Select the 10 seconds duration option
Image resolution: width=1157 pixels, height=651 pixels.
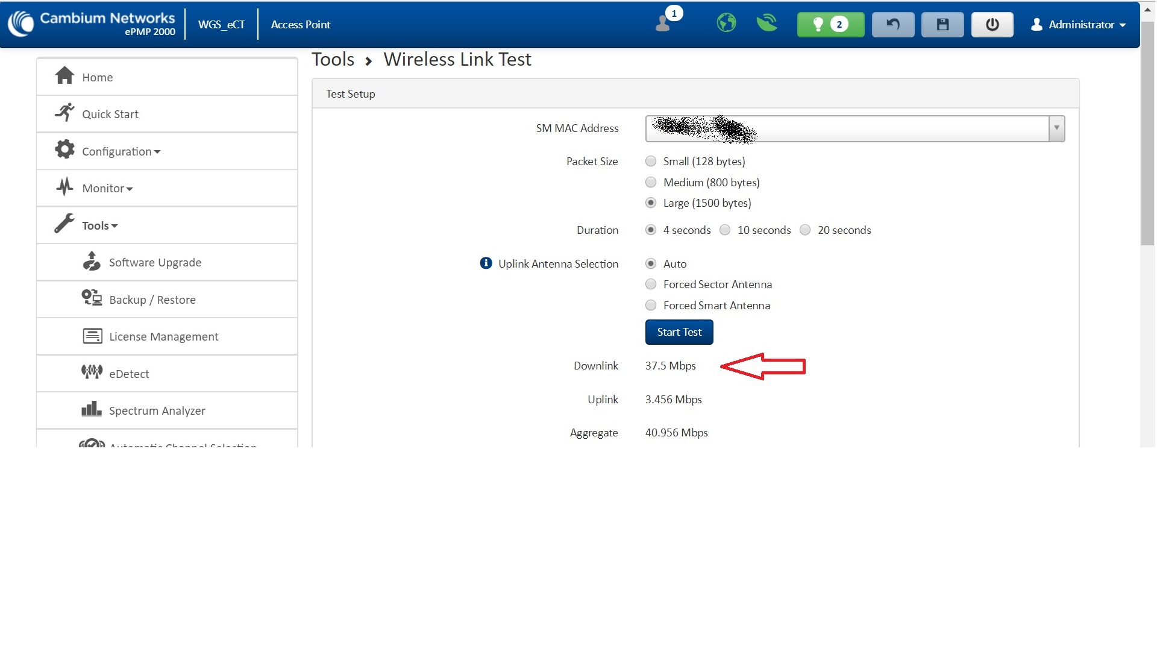coord(725,230)
